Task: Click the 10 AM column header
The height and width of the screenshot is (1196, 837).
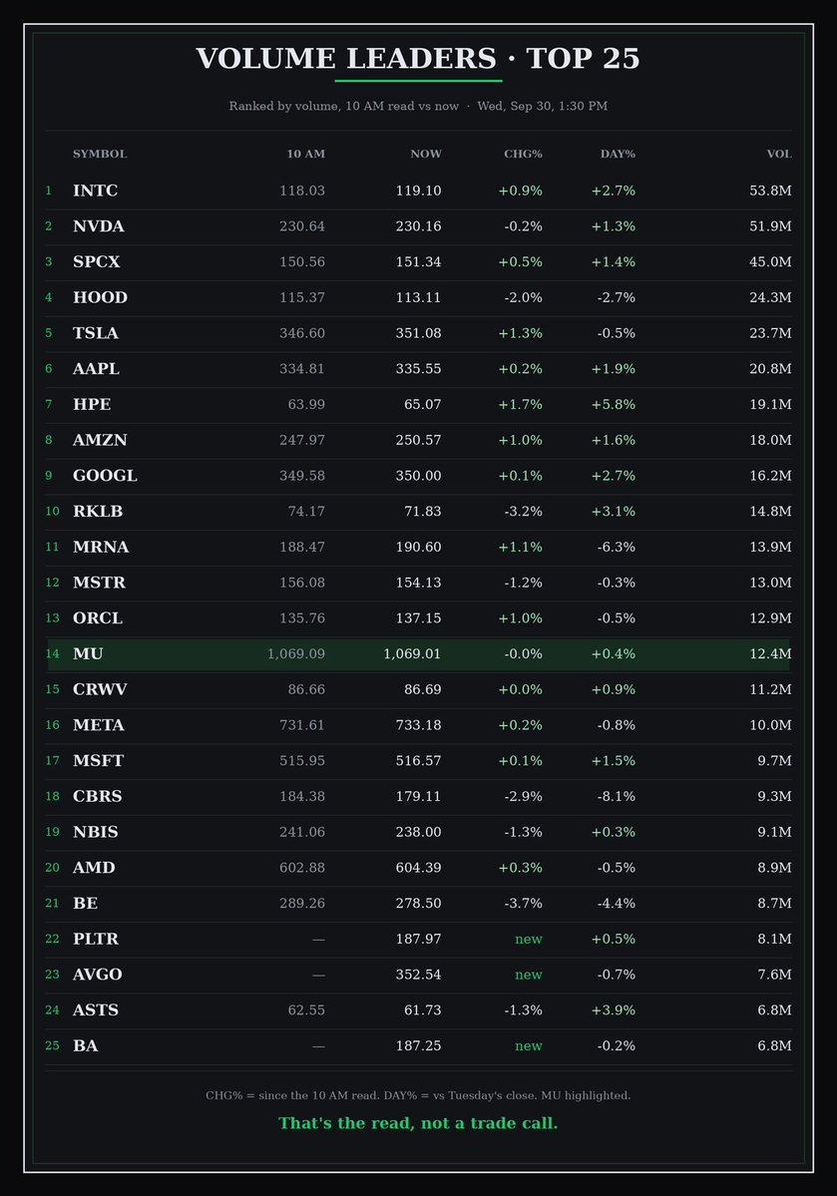Action: (x=306, y=154)
